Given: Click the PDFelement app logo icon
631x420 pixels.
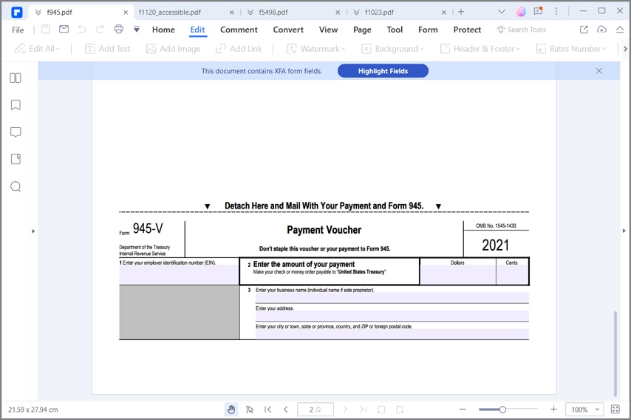Looking at the screenshot, I should coord(17,13).
